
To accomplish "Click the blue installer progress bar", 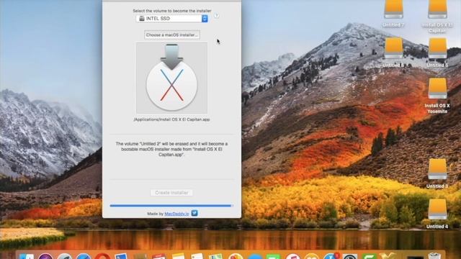I will (171, 206).
